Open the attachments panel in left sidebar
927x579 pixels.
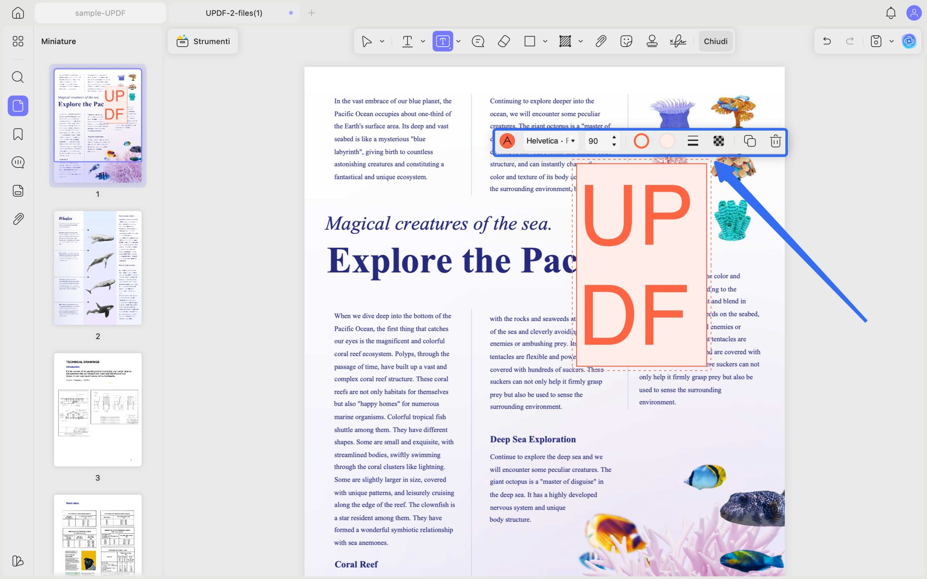click(18, 219)
